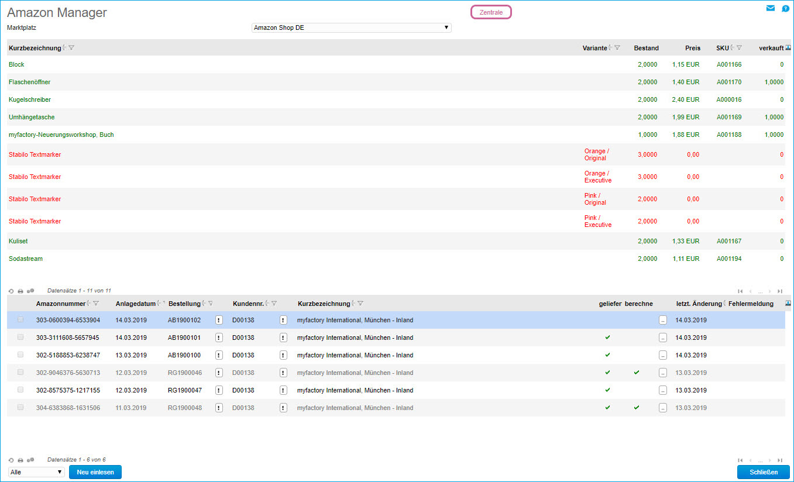The width and height of the screenshot is (794, 482).
Task: Click the ellipsis button in 14.03.2019 top row
Action: point(662,320)
